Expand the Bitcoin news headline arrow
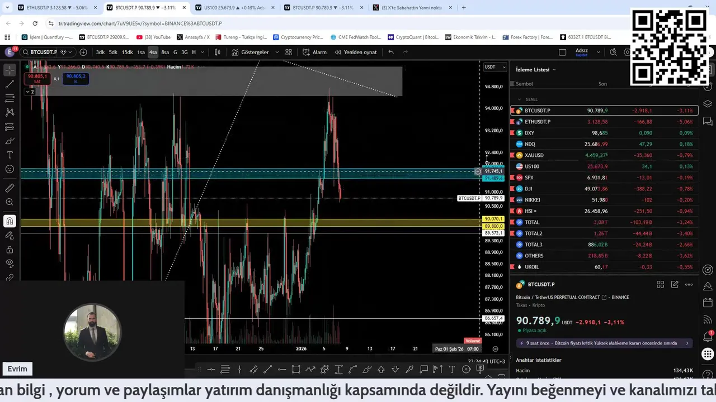The image size is (716, 402). point(687,343)
